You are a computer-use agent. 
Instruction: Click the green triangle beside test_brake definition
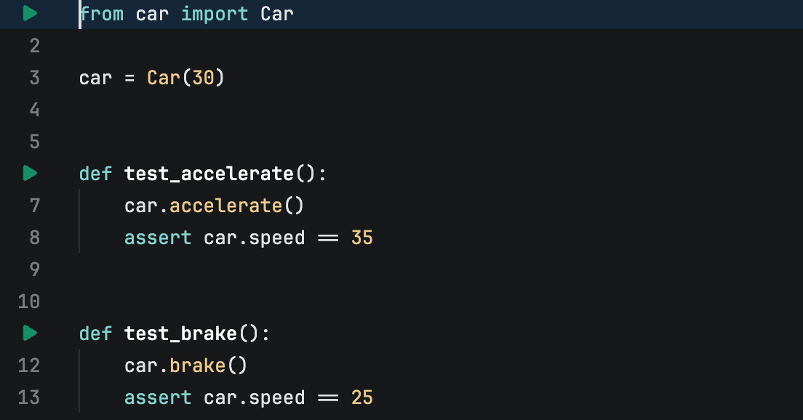point(29,333)
